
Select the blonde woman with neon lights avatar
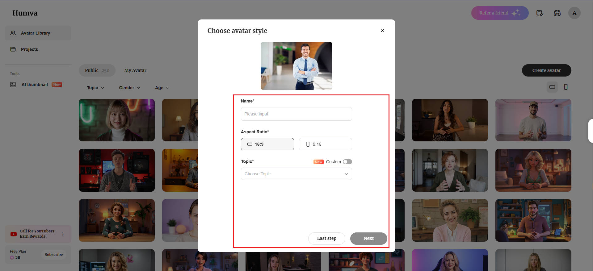pos(117,120)
